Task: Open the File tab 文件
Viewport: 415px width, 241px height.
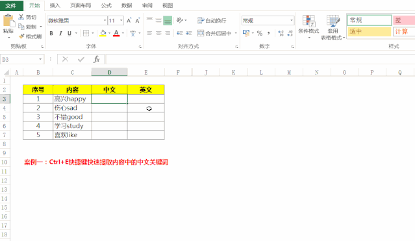Action: [11, 6]
